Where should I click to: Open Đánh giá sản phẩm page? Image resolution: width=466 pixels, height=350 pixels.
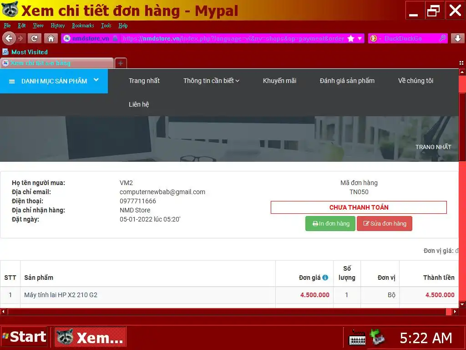point(347,81)
